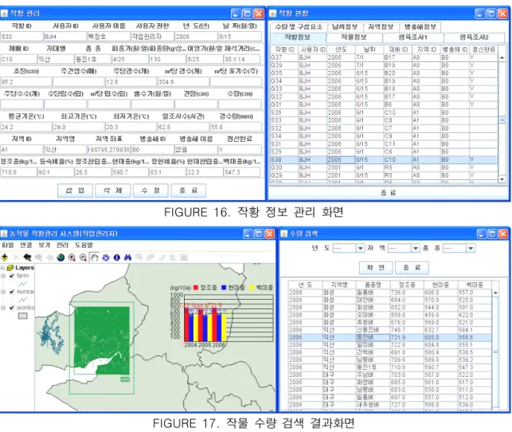Click Java icon in 농작물 작황관리 시스템 title bar
The width and height of the screenshot is (512, 432).
pos(4,234)
